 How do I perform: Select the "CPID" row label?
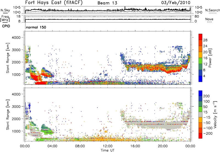pyautogui.click(x=6, y=26)
